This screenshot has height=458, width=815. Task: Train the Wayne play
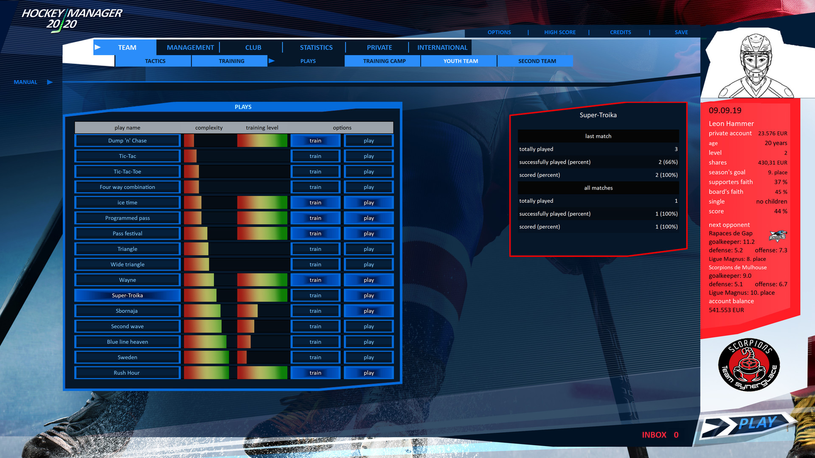pos(315,280)
